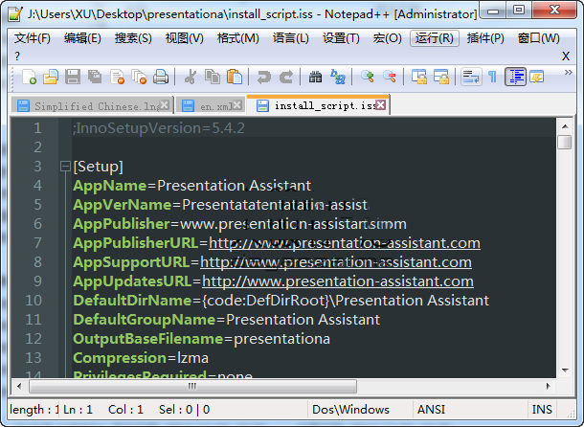Toggle synchronized vertical scrolling icon
Image resolution: width=584 pixels, height=427 pixels.
[419, 77]
